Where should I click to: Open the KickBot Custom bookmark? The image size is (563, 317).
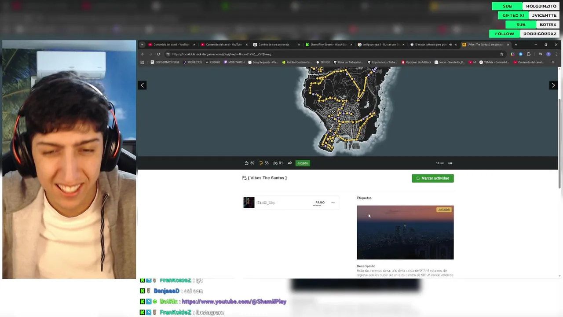point(297,62)
